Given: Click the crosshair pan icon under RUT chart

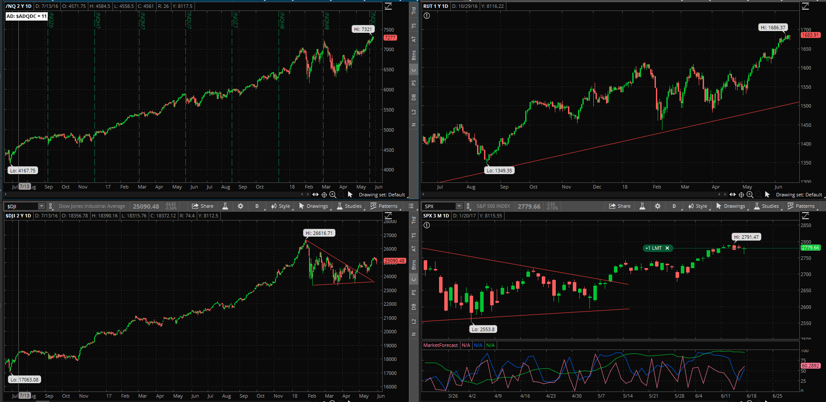Looking at the screenshot, I should [x=741, y=195].
